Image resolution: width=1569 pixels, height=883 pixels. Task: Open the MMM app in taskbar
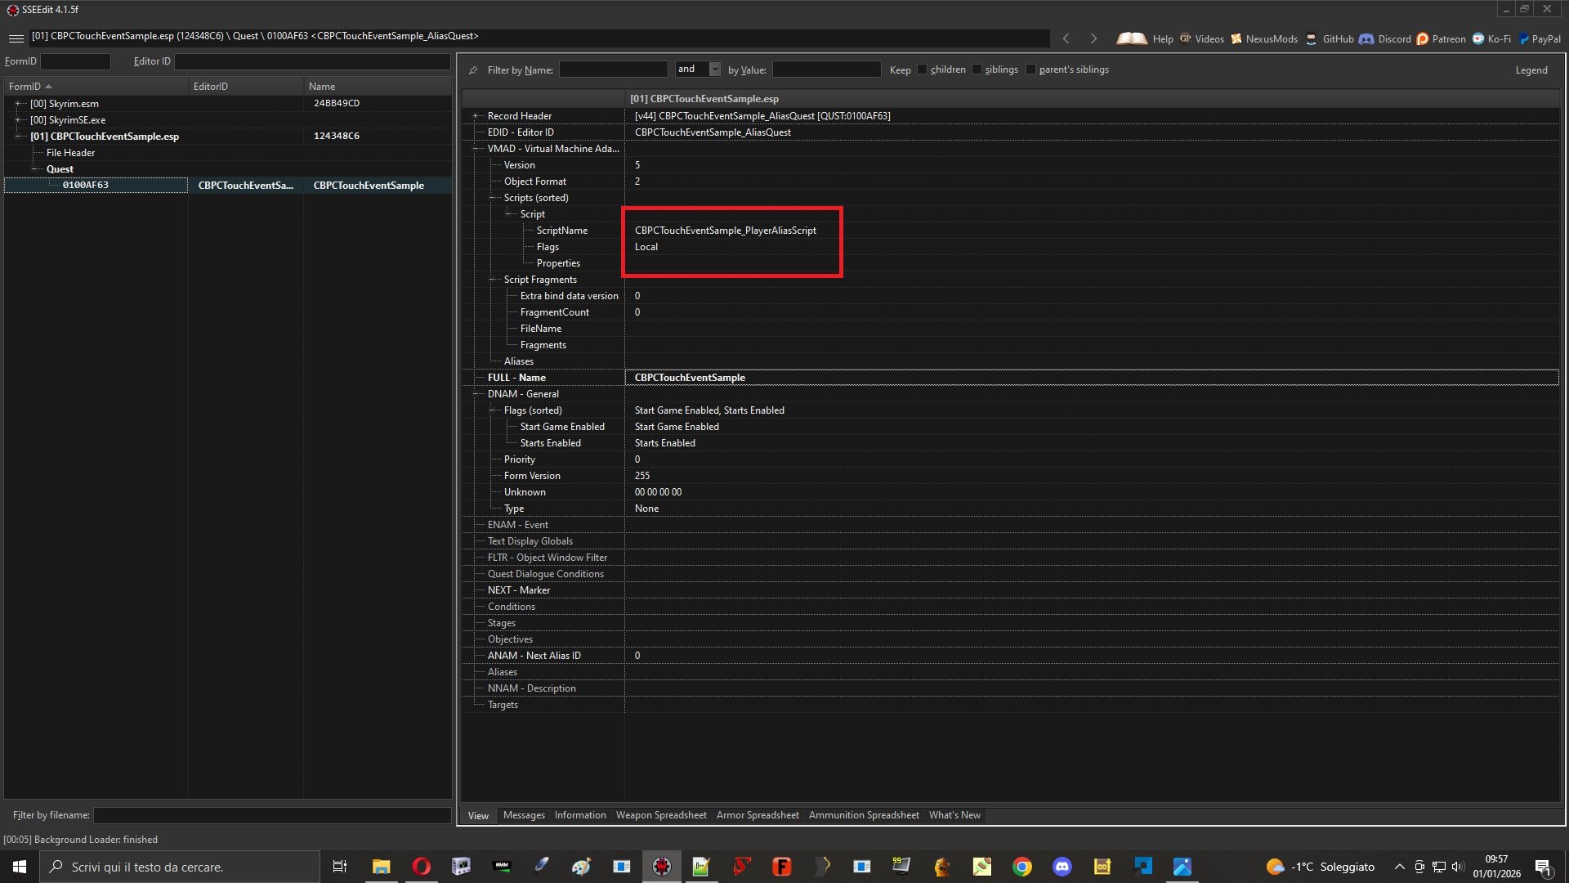pos(502,867)
